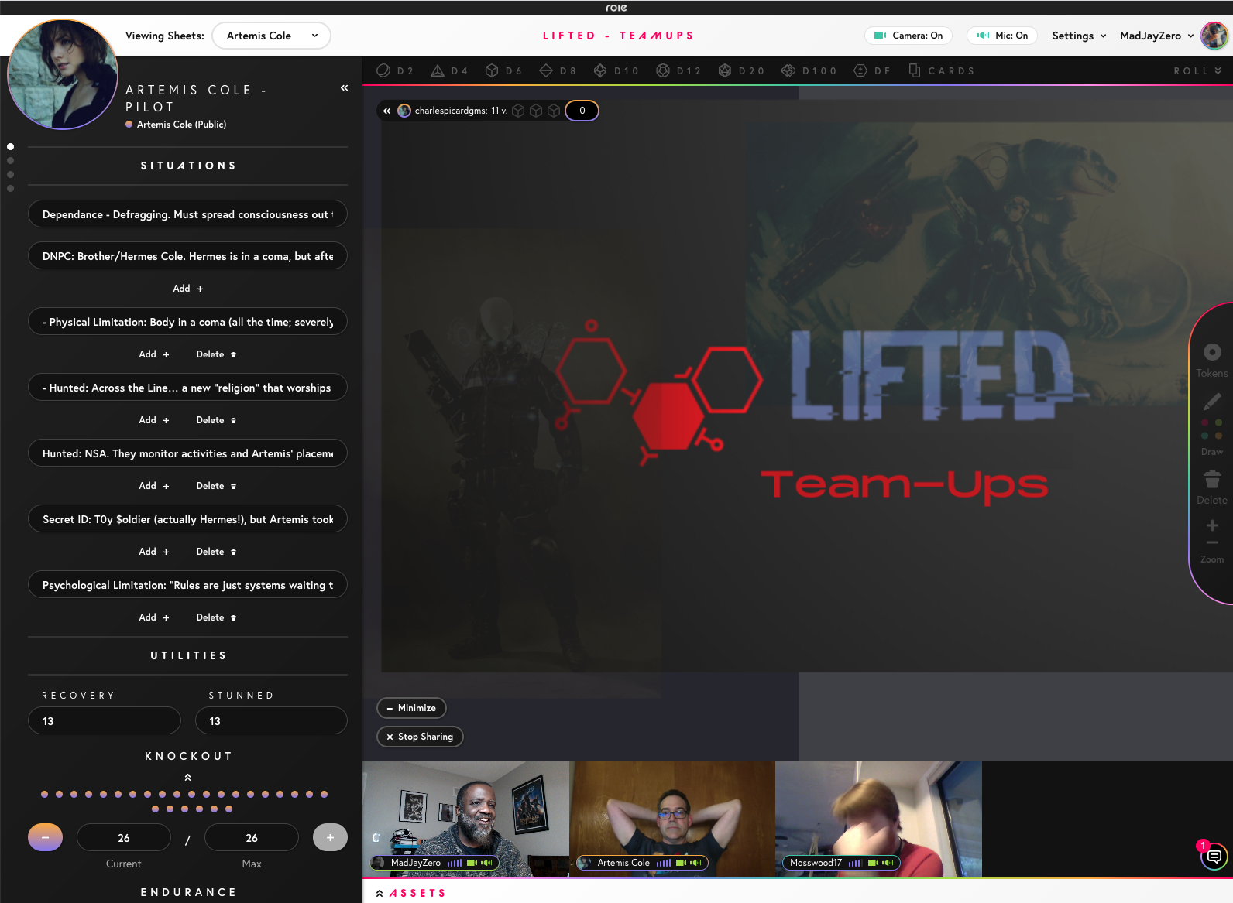Expand the Assets tab
The width and height of the screenshot is (1233, 903).
410,893
